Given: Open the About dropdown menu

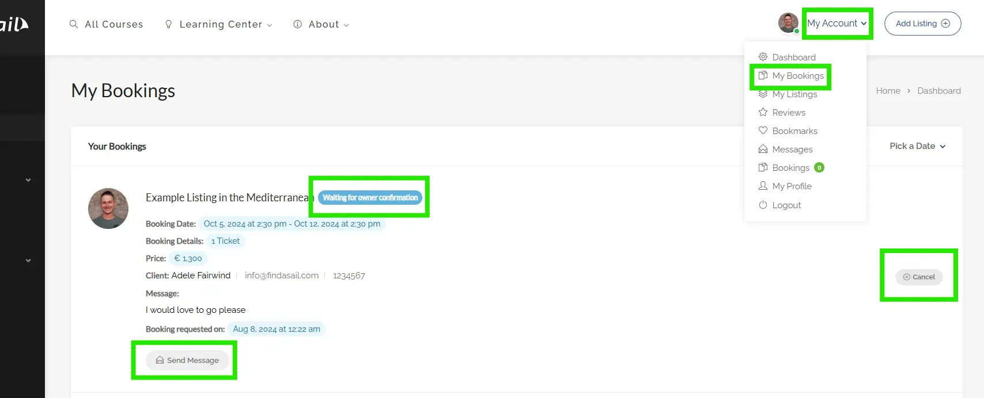Looking at the screenshot, I should (x=321, y=24).
